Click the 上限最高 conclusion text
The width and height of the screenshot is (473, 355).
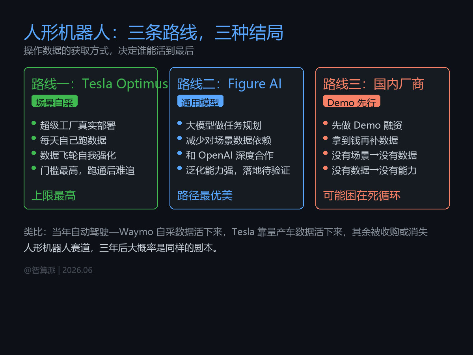coord(54,195)
